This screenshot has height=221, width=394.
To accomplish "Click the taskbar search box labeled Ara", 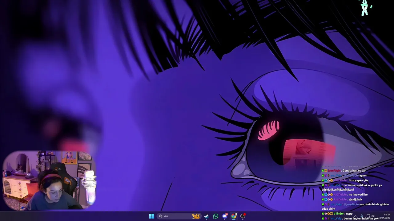I will 179,216.
